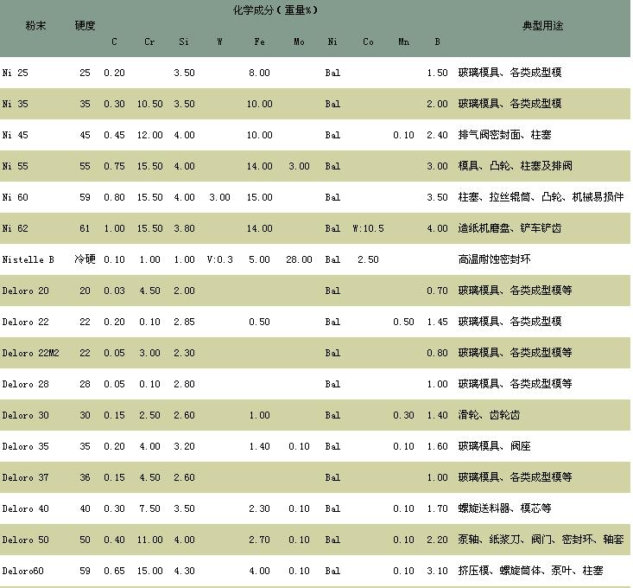This screenshot has height=588, width=633.
Task: Click the 硬度 column header
Action: [x=85, y=26]
